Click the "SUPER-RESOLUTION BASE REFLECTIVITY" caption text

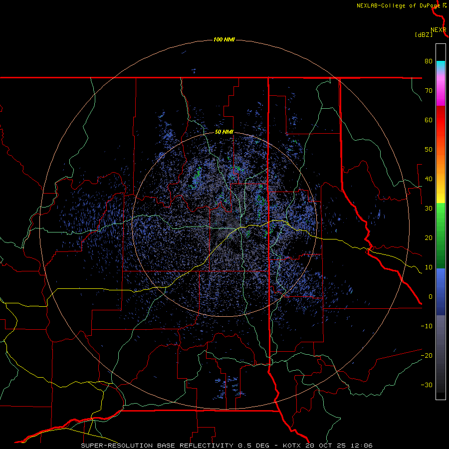point(157,446)
